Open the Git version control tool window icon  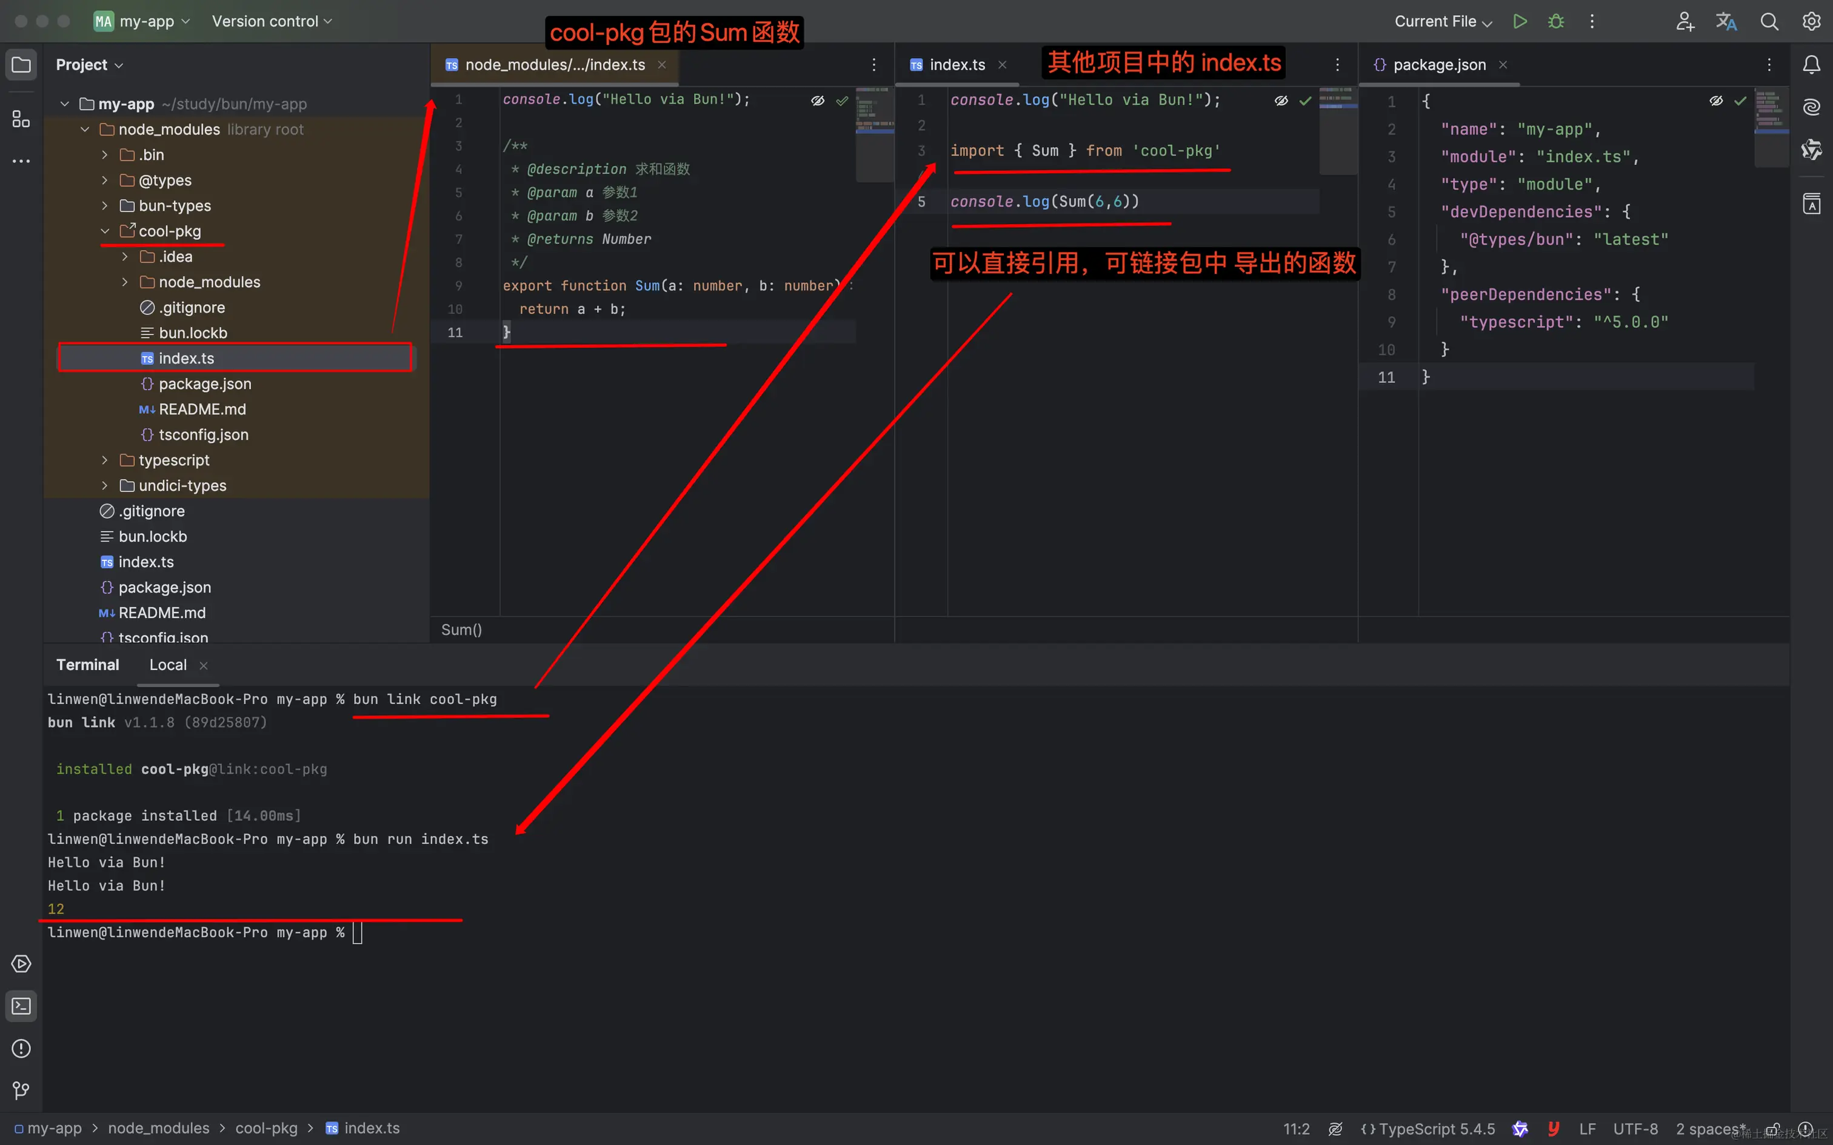tap(21, 1090)
